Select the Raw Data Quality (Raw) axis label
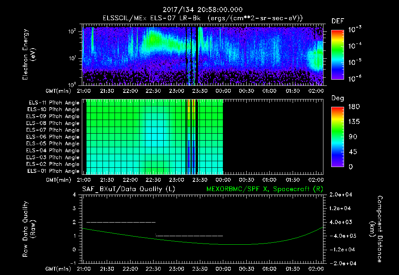 click(x=29, y=229)
